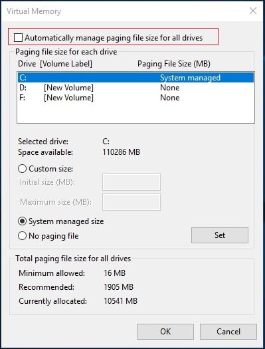Click the 'None' entry for drive D:

click(x=170, y=88)
